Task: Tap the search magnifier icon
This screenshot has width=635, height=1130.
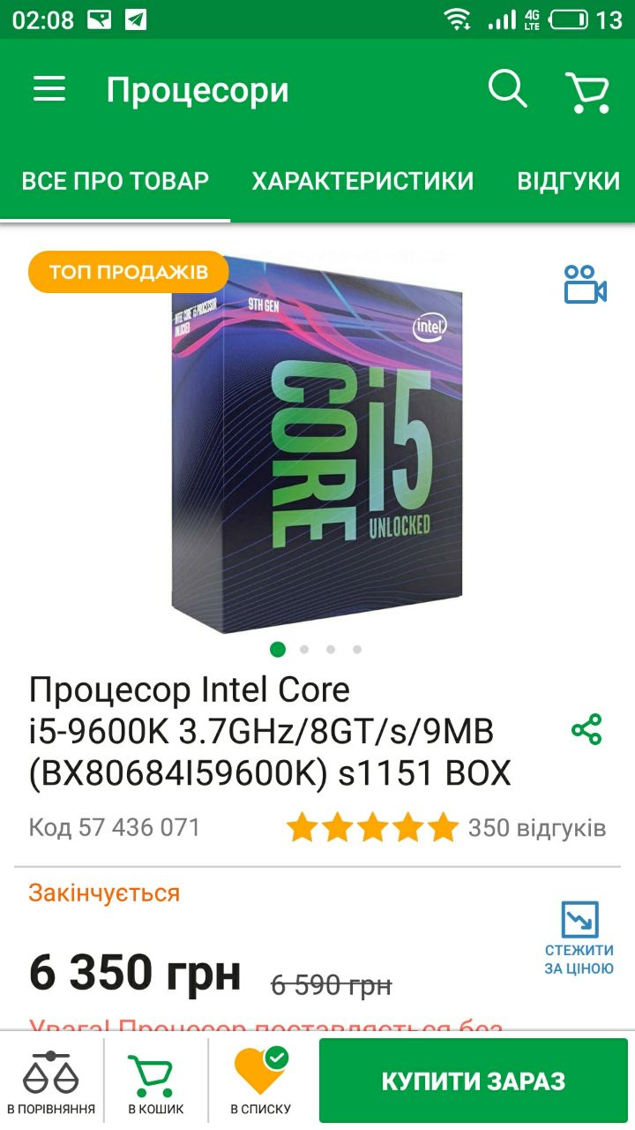Action: coord(507,89)
